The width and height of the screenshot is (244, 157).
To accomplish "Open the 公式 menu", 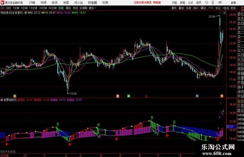I will pyautogui.click(x=191, y=3).
